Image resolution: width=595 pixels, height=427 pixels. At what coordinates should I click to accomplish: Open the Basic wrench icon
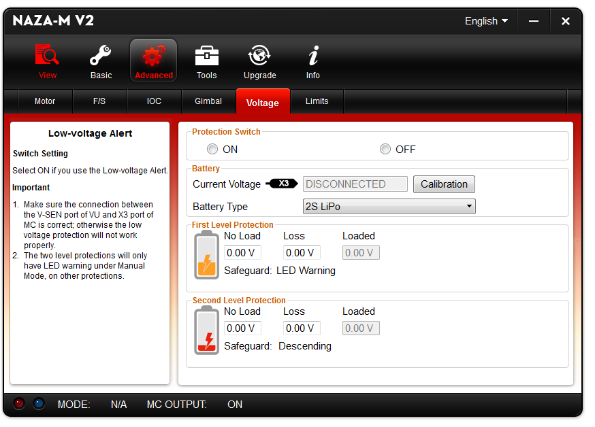[101, 56]
